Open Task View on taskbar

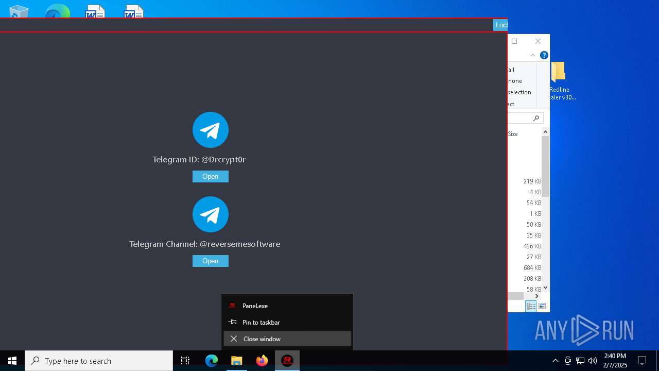185,361
